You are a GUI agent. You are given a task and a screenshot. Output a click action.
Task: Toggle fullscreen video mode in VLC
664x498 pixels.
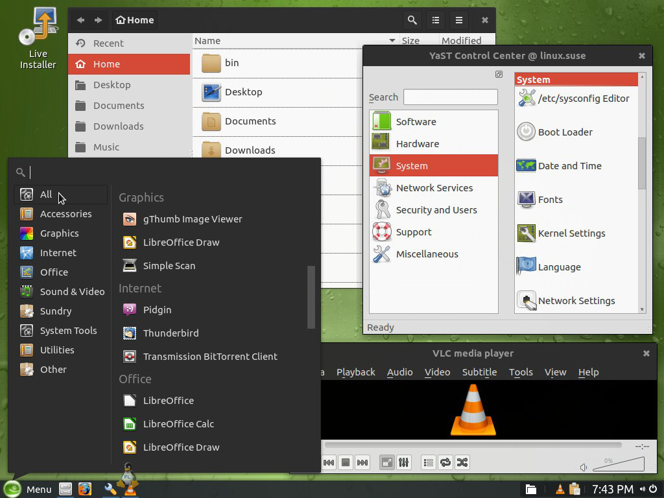tap(386, 462)
